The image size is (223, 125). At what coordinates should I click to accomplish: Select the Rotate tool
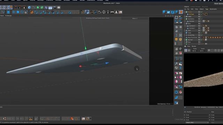click(22, 12)
